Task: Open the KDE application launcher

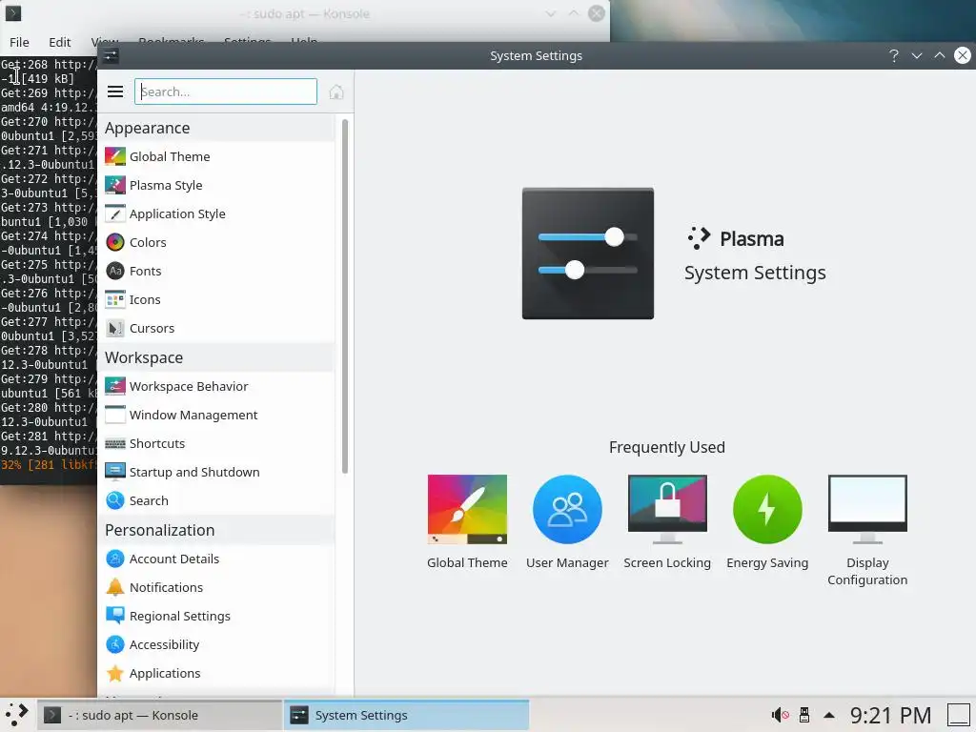Action: pos(17,715)
